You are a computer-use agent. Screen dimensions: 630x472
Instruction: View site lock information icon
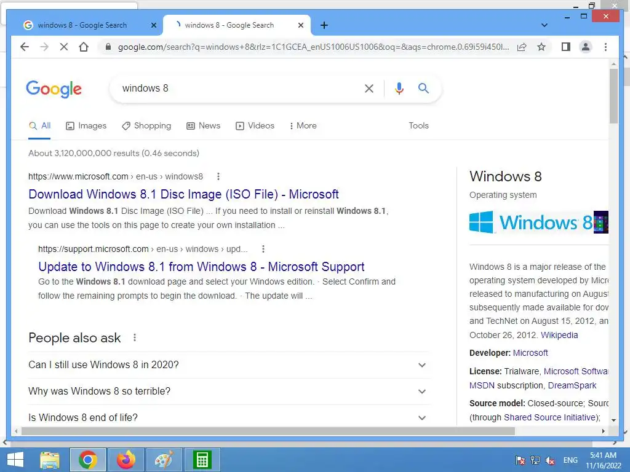click(x=108, y=47)
